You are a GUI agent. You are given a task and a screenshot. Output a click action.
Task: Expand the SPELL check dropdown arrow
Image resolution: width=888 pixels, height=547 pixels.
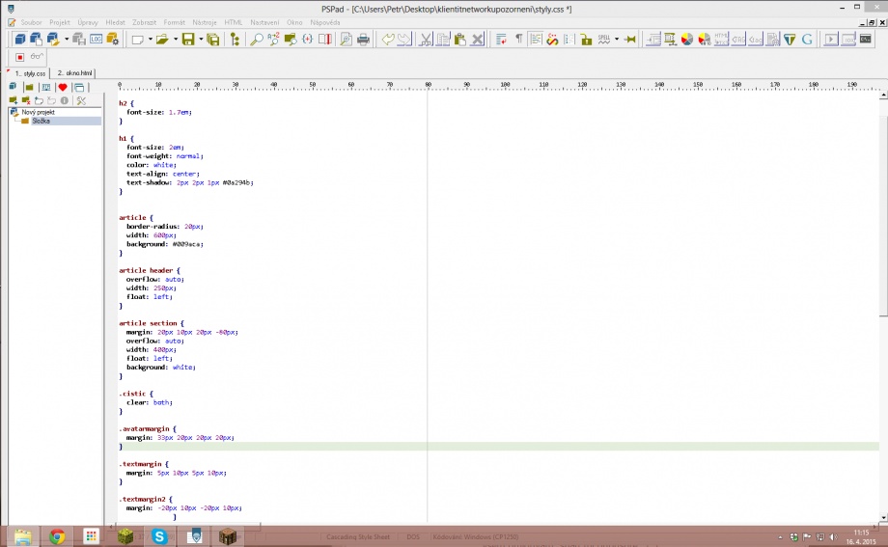point(619,40)
